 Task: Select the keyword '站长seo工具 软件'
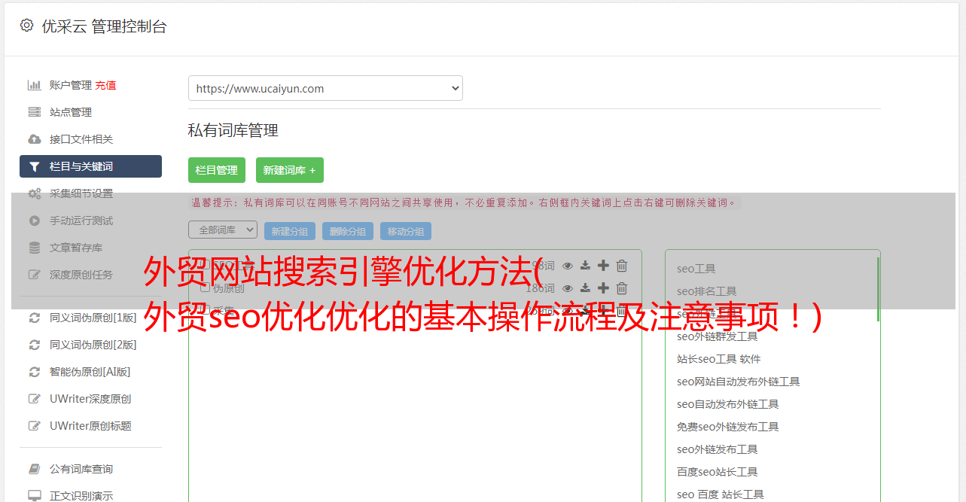[719, 359]
